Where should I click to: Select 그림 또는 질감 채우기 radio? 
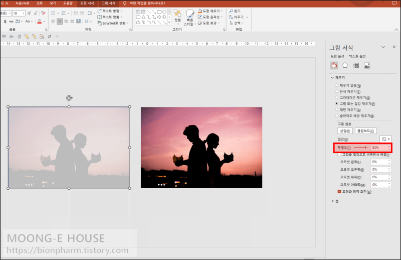(x=336, y=103)
